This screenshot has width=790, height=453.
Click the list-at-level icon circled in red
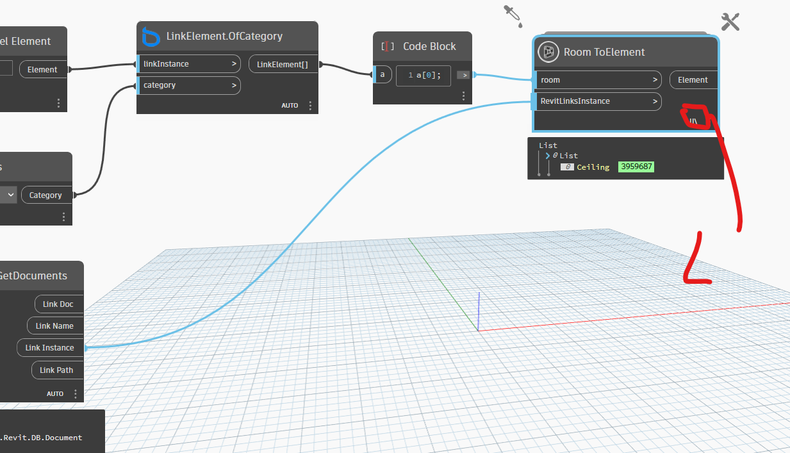click(694, 119)
